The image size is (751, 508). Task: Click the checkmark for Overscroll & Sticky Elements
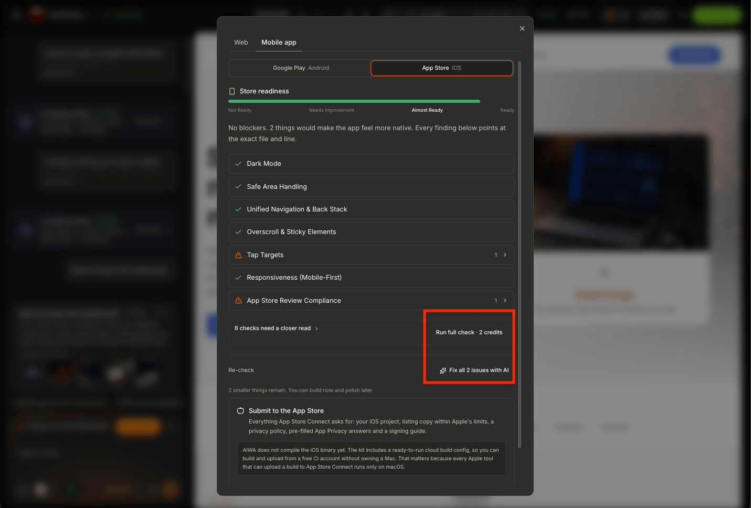point(238,232)
